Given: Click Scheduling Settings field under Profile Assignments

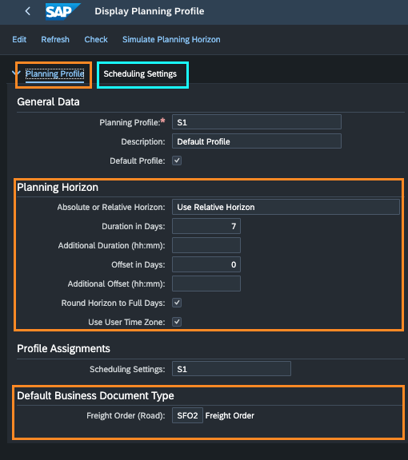Looking at the screenshot, I should tap(232, 369).
